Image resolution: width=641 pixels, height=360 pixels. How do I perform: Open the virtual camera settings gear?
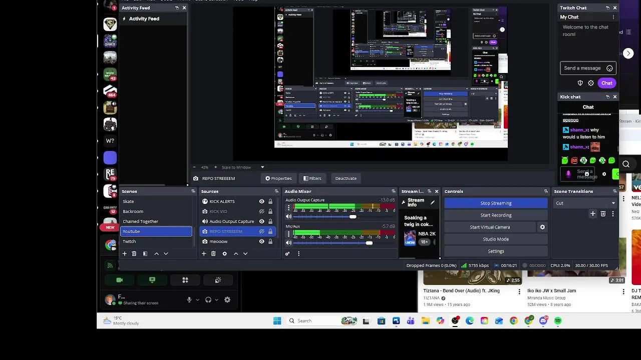[x=542, y=227]
